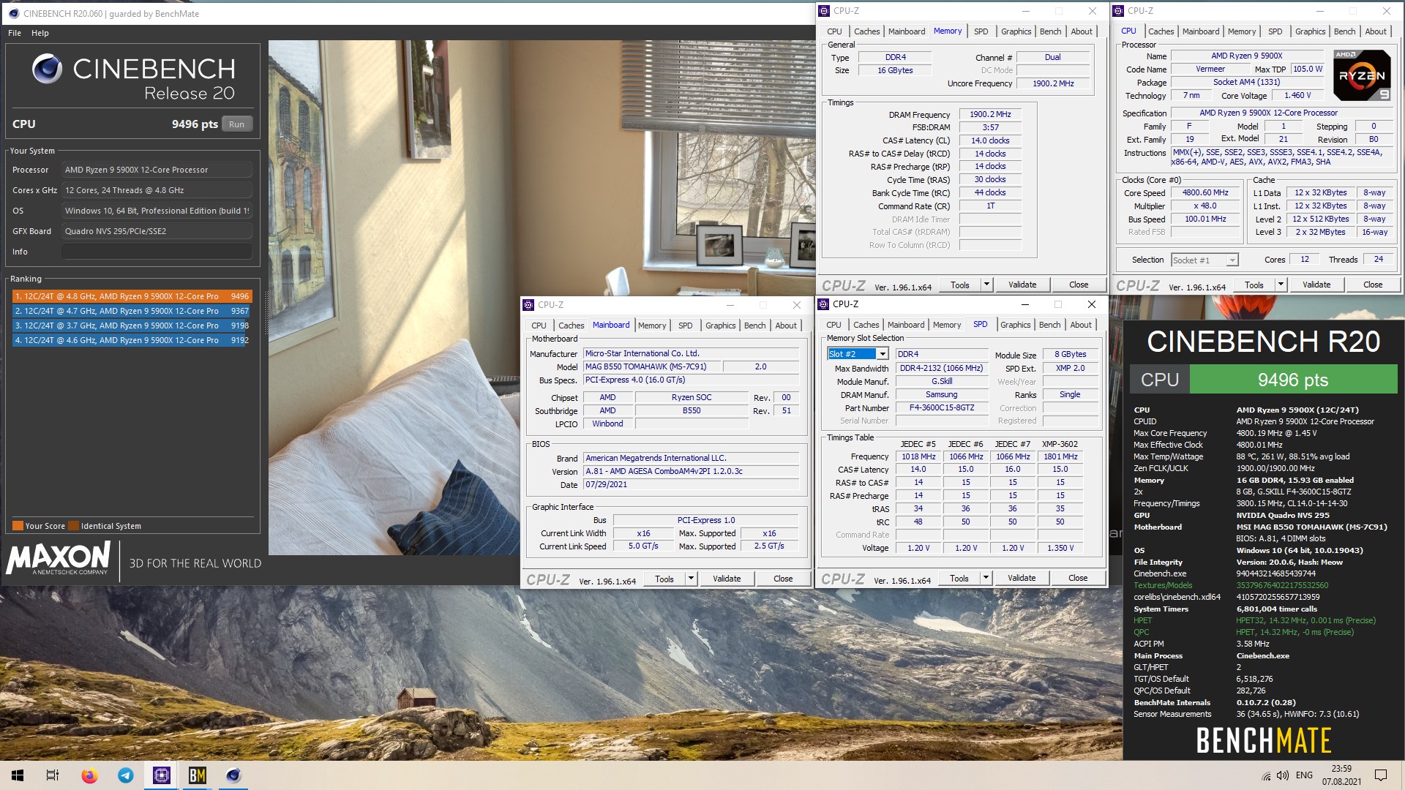Click volume icon in system tray
The width and height of the screenshot is (1405, 790).
point(1282,775)
